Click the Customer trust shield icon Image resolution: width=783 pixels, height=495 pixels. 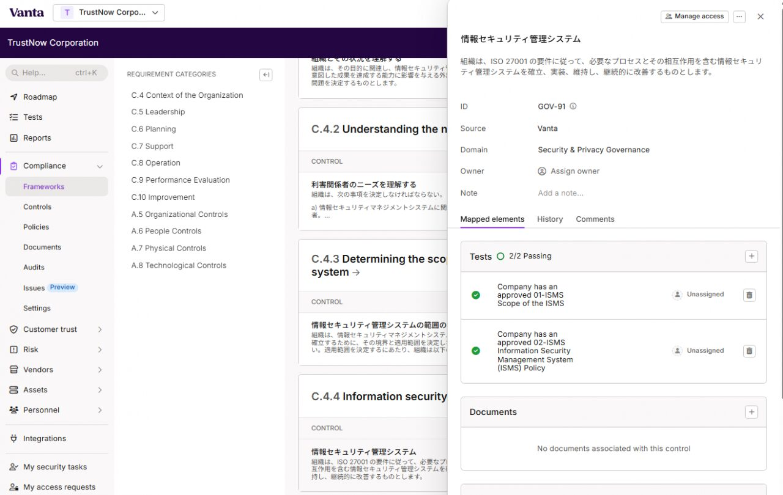[14, 329]
